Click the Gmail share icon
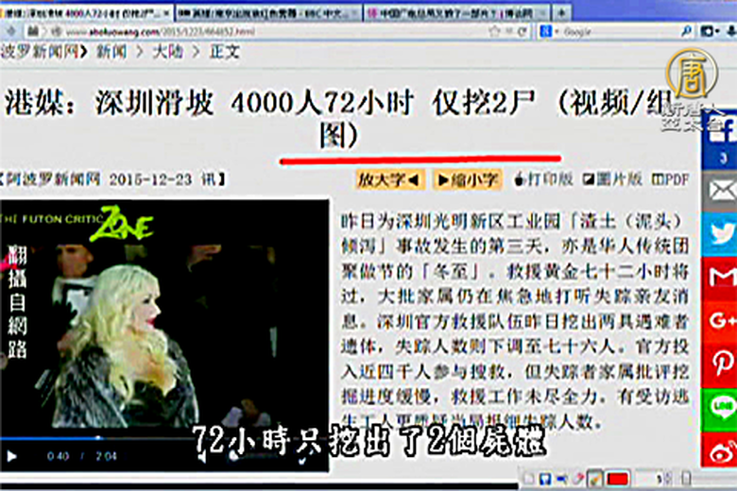Viewport: 737px width, 491px height. (x=720, y=277)
